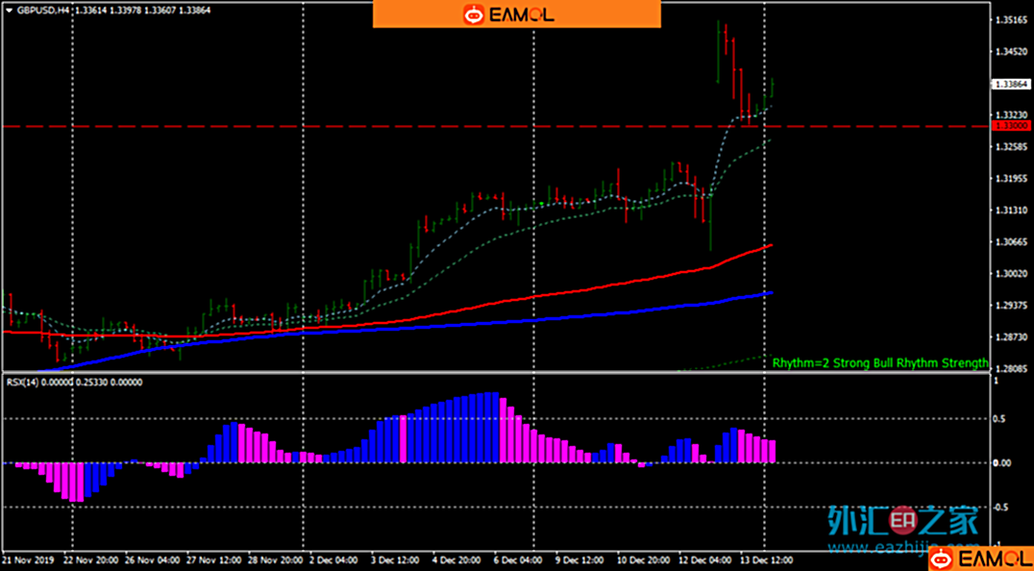Click the tallest blue RSX histogram bar

[x=494, y=428]
